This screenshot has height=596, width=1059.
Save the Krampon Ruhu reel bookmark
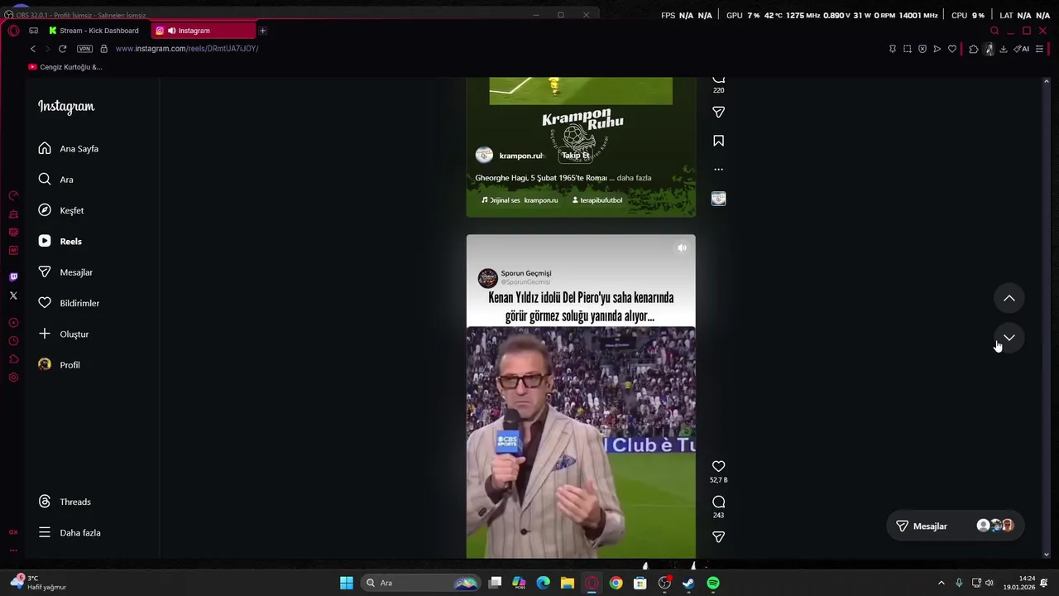[x=718, y=142]
